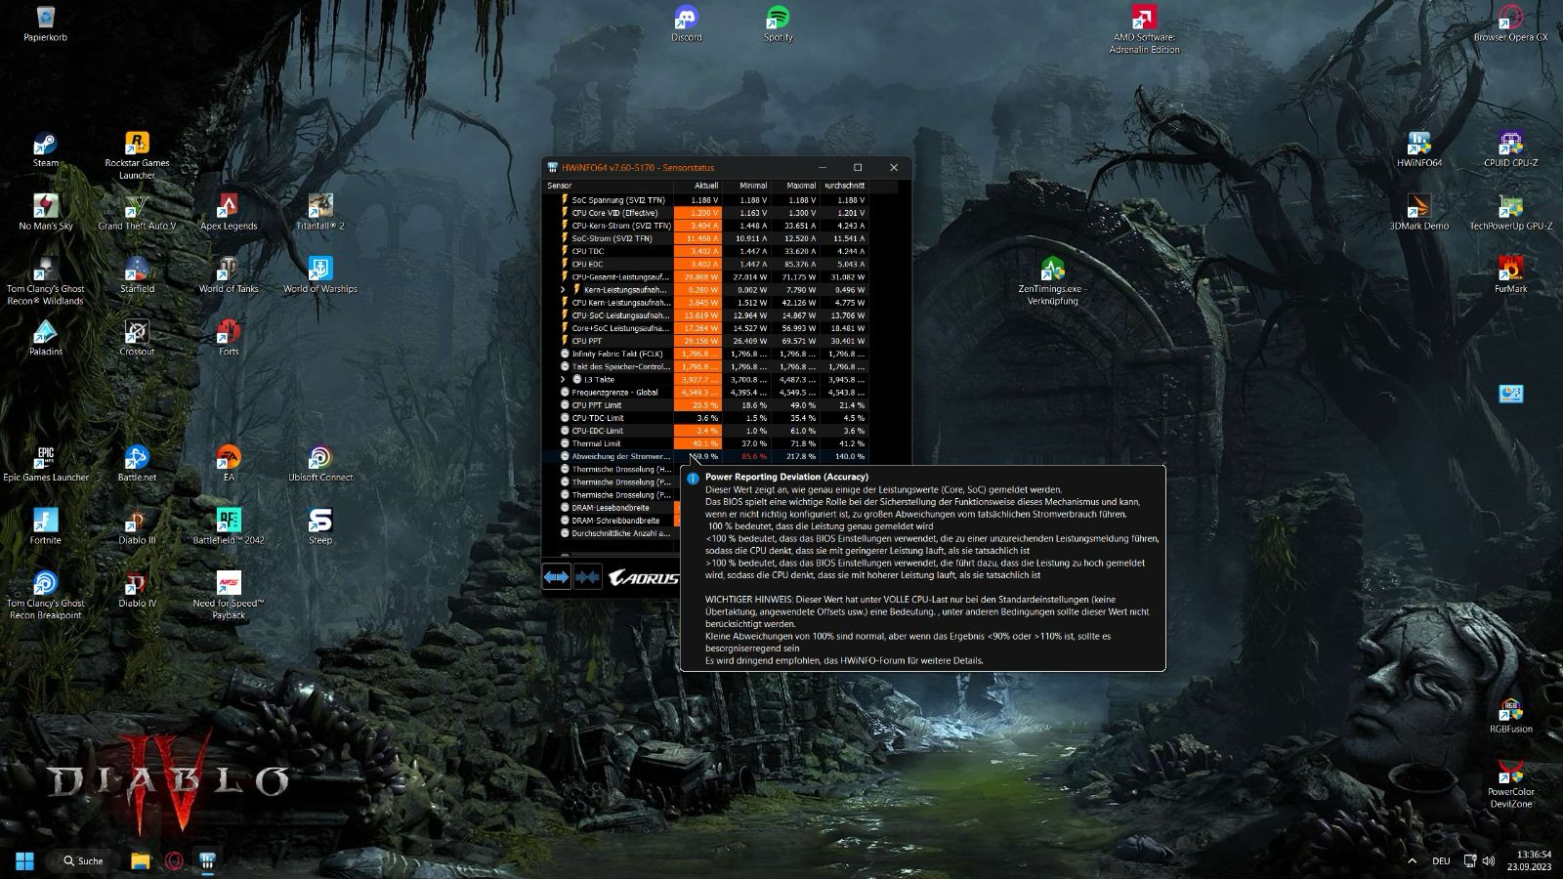Select the RGBFusion desktop icon
Viewport: 1563px width, 879px height.
[x=1510, y=715]
